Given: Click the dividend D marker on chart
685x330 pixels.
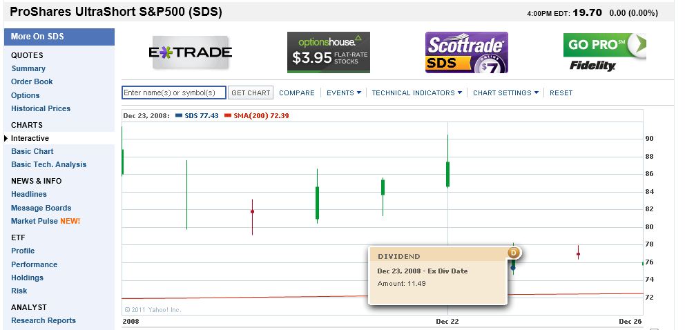Looking at the screenshot, I should coord(514,252).
